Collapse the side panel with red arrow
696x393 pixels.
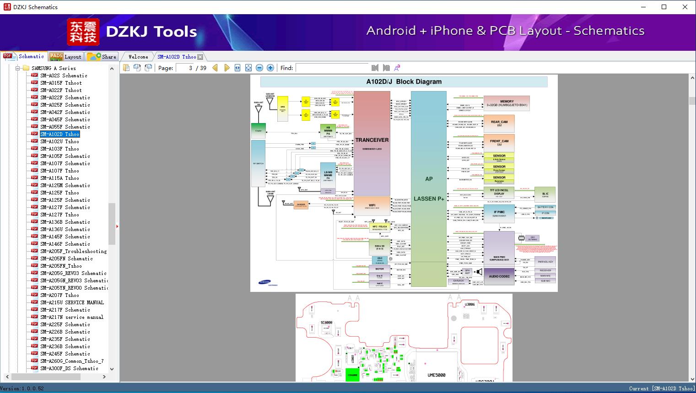[118, 226]
